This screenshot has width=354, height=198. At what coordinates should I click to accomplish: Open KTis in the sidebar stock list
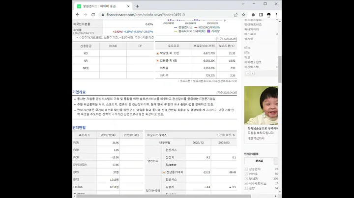[247, 52]
